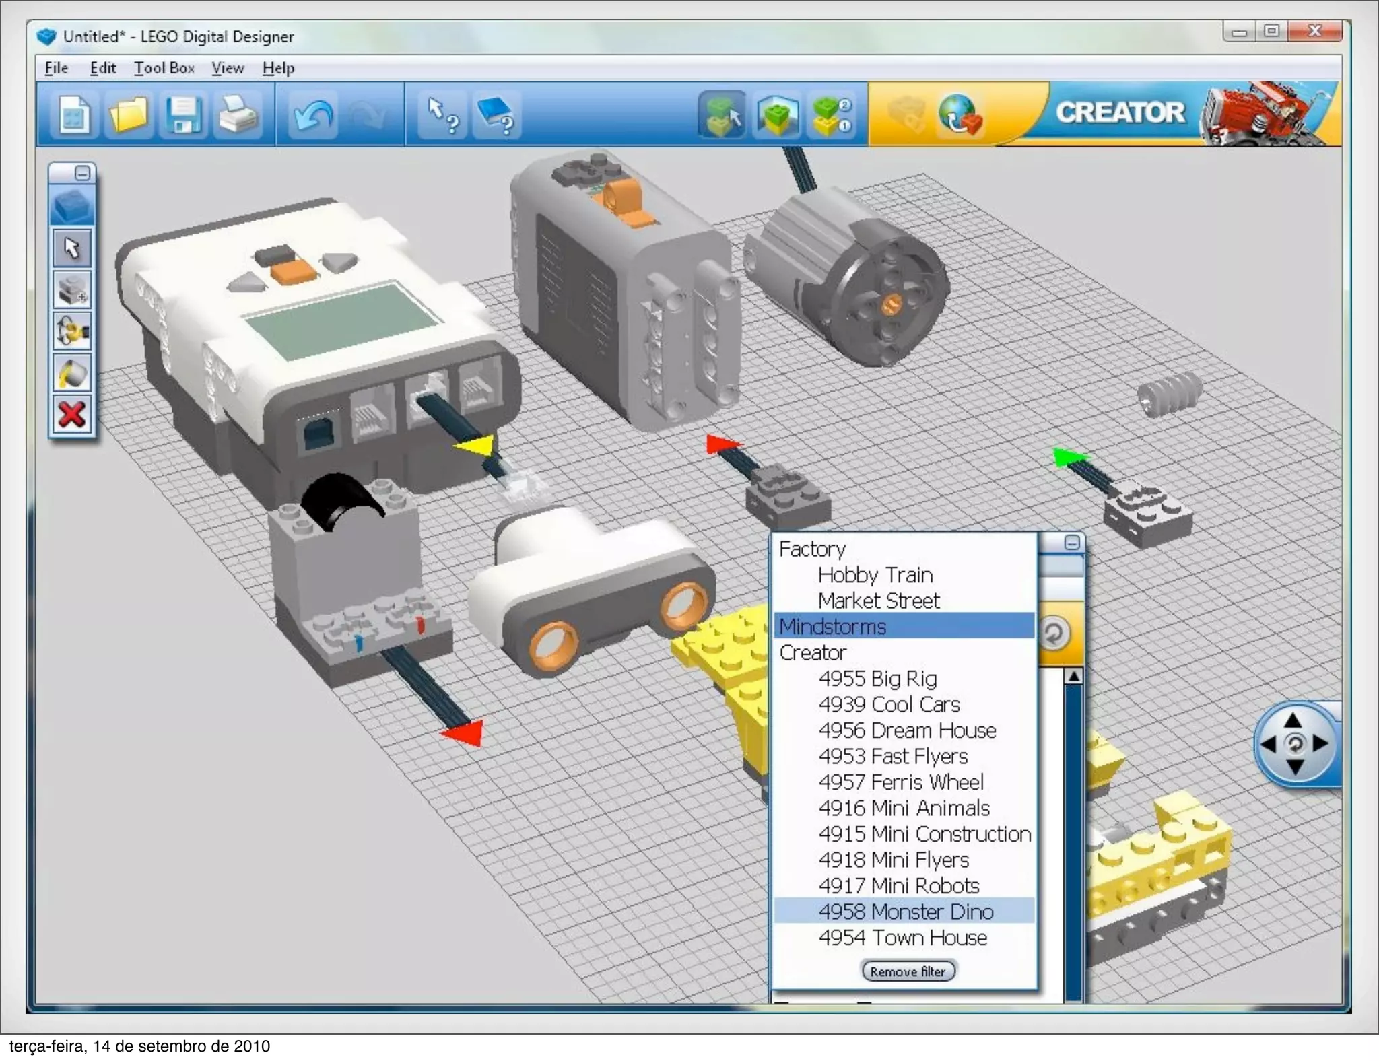Rotate camera right with navigation arrow

pyautogui.click(x=1320, y=744)
